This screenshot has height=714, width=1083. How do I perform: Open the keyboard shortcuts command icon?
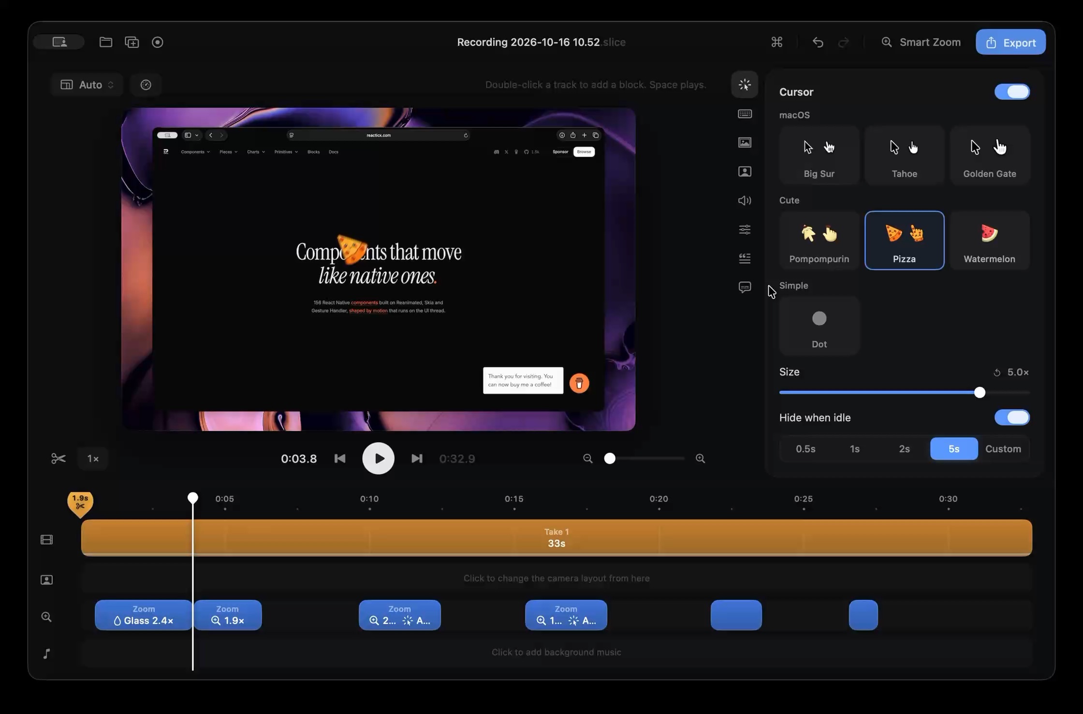[777, 42]
